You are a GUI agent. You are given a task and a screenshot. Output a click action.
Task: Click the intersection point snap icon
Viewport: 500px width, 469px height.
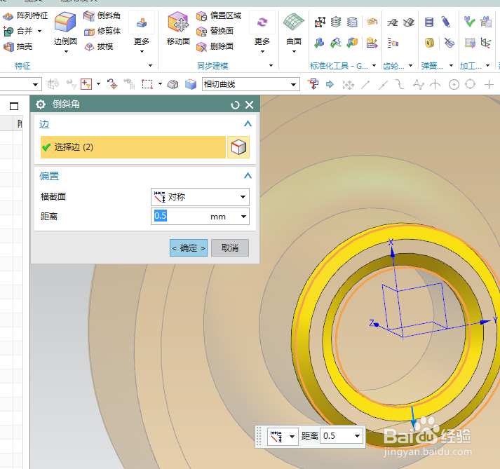click(435, 85)
